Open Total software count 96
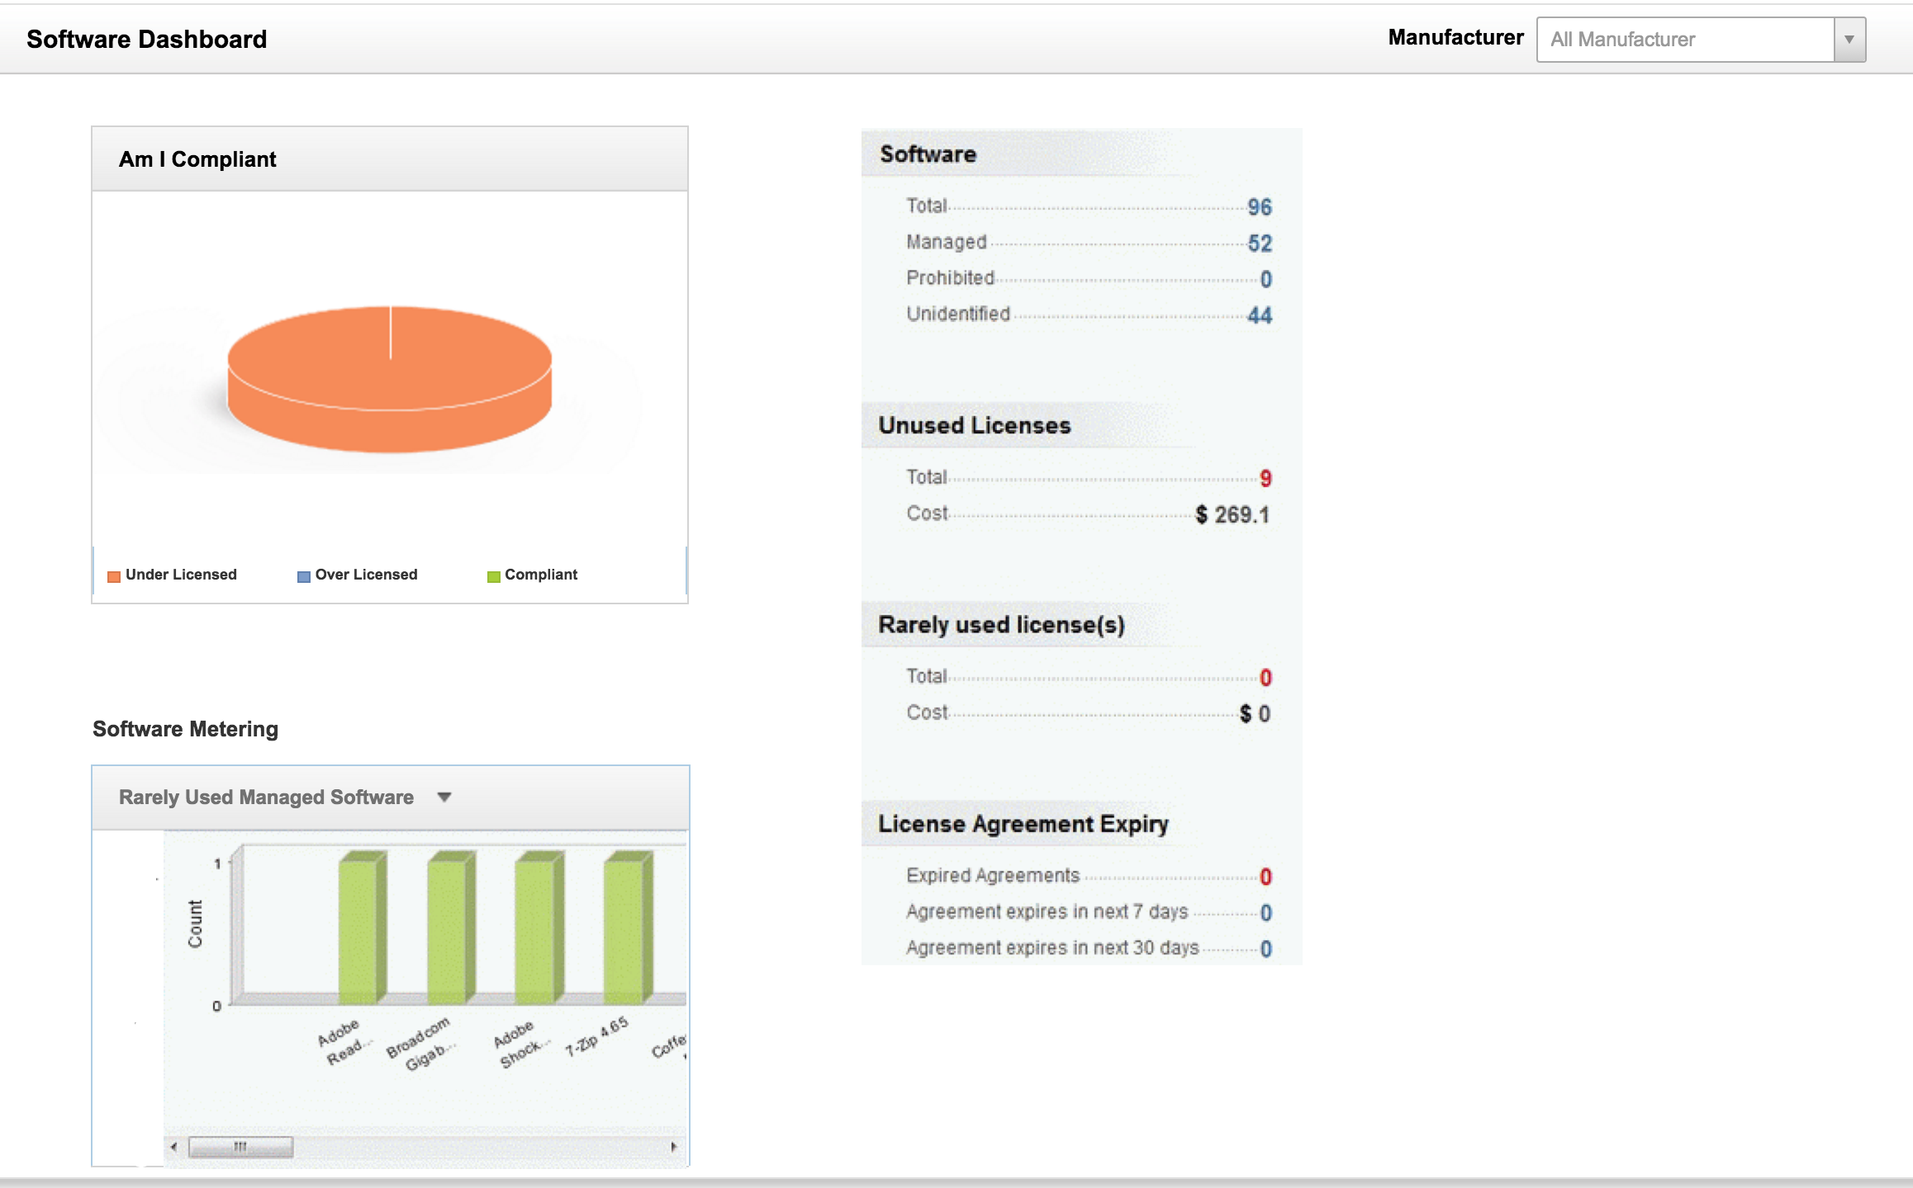Viewport: 1913px width, 1188px height. (1259, 206)
